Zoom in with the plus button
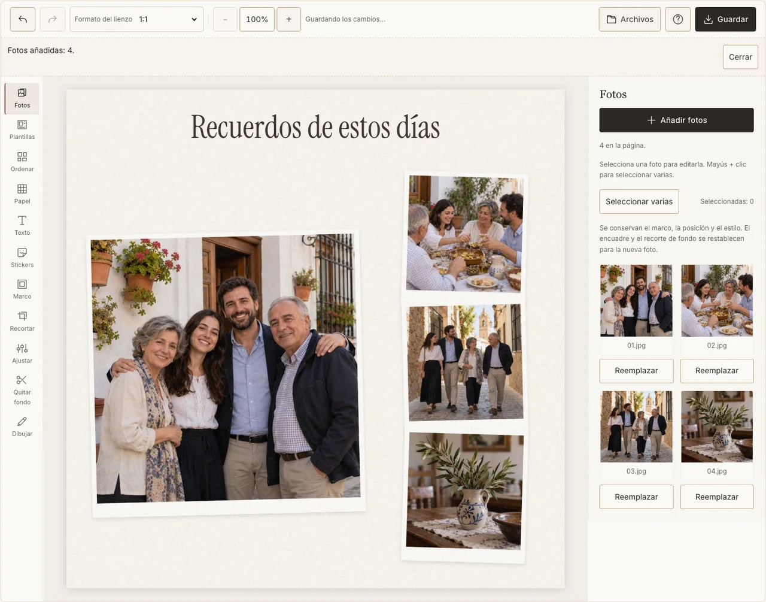 289,19
